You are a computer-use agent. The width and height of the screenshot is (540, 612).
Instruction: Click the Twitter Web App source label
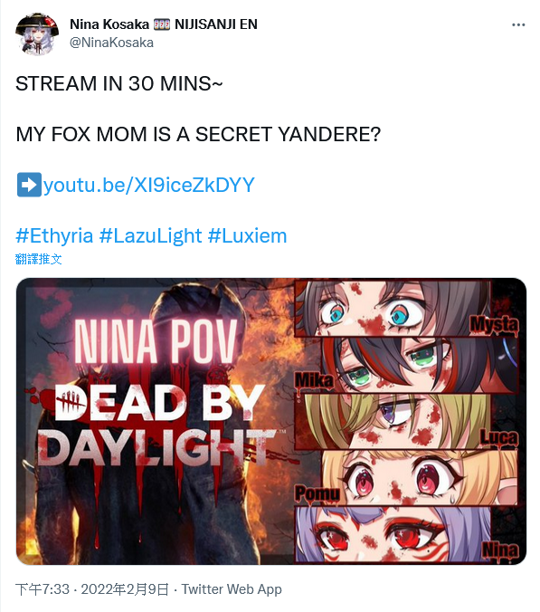point(232,589)
